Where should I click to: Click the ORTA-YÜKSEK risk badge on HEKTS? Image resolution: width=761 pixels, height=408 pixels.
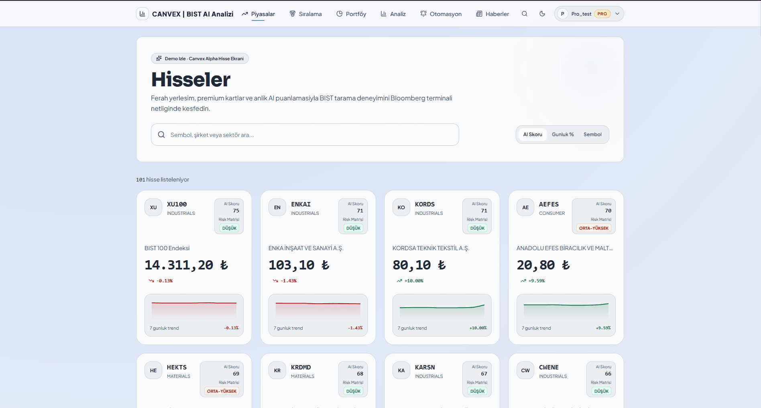tap(222, 391)
